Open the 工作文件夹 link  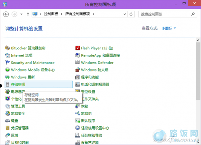(90, 99)
